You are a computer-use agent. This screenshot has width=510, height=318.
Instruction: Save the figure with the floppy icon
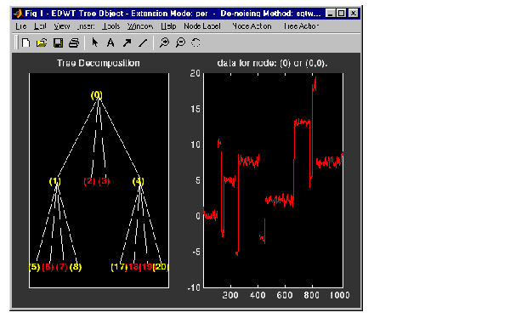tap(58, 43)
